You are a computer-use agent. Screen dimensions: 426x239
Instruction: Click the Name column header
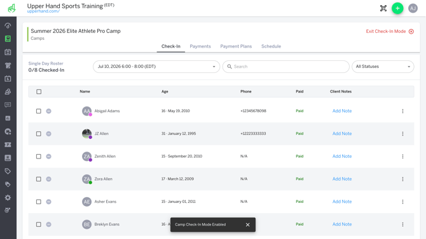[85, 91]
